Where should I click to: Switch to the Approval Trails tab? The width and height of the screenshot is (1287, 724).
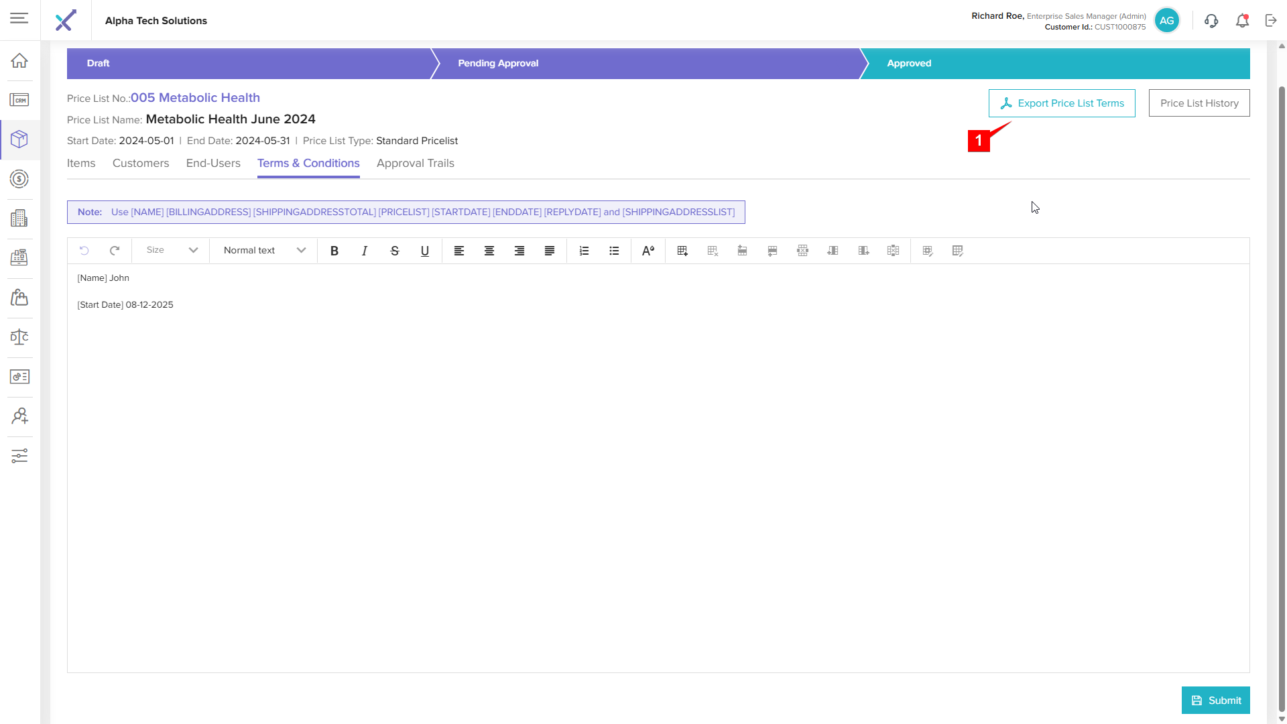point(415,163)
